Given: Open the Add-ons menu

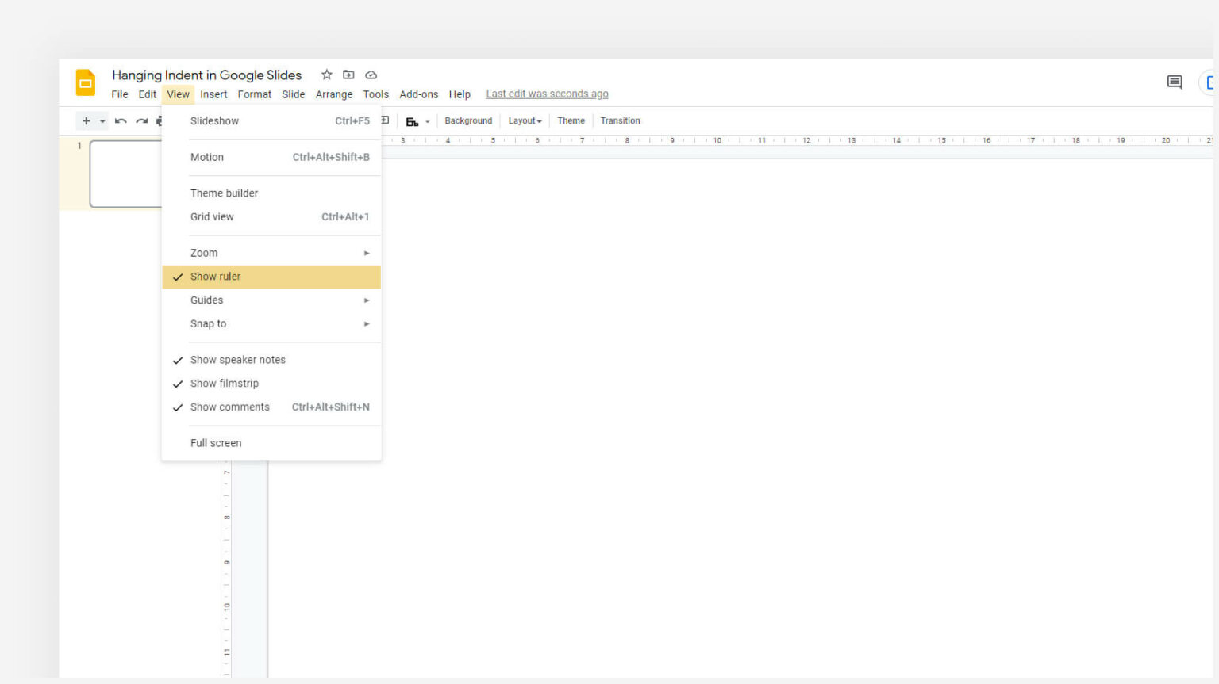Looking at the screenshot, I should (x=419, y=94).
